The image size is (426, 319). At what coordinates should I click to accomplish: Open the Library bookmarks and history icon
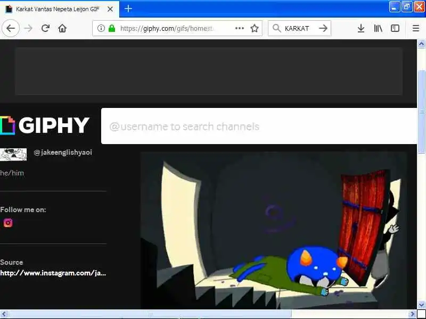(x=378, y=28)
